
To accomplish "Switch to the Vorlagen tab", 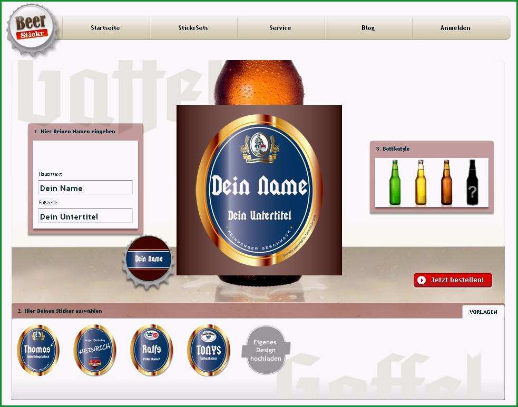I will coord(483,312).
